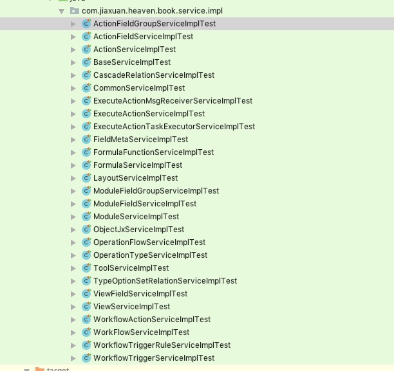This screenshot has height=371, width=394.
Task: Select ActionFieldGroupServiceImplTest class name
Action: [x=155, y=24]
